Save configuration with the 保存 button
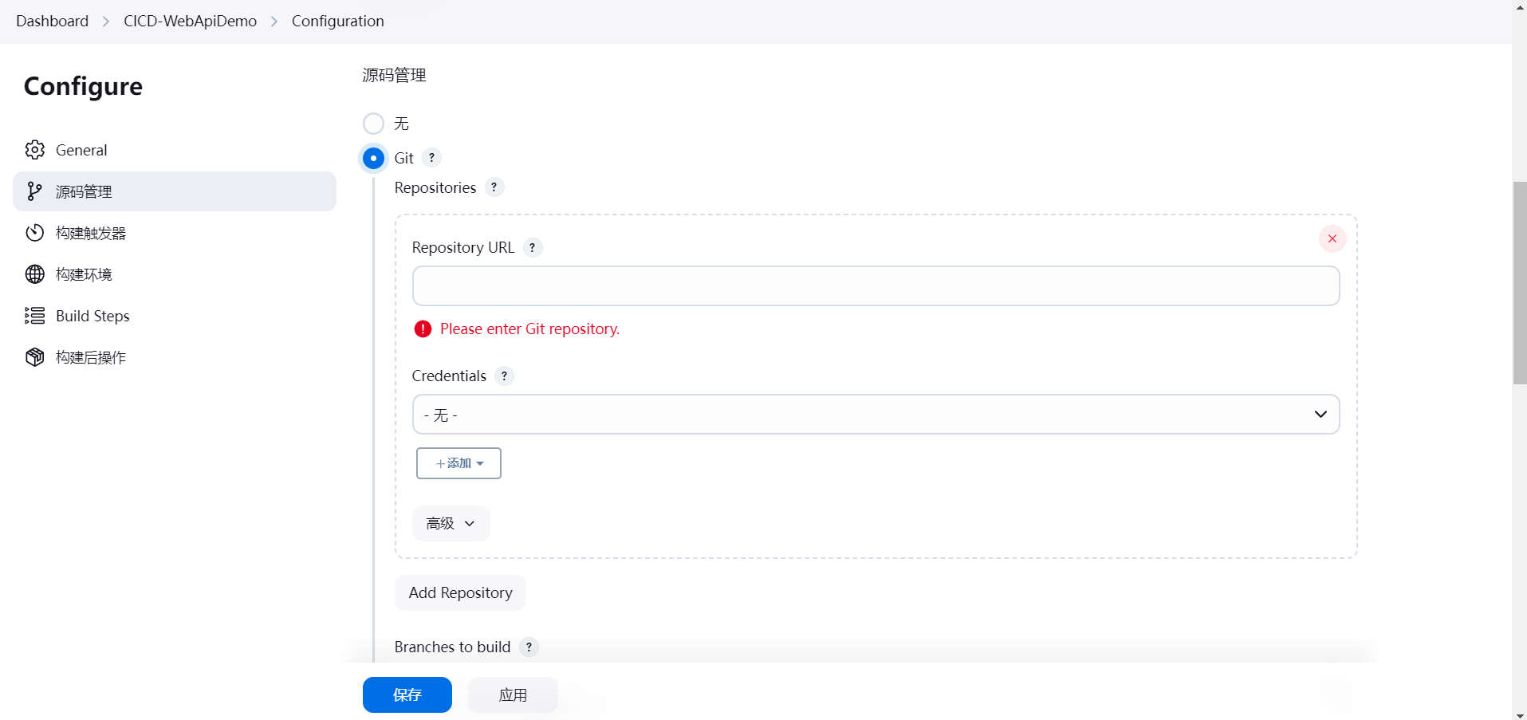This screenshot has width=1527, height=720. pyautogui.click(x=407, y=695)
